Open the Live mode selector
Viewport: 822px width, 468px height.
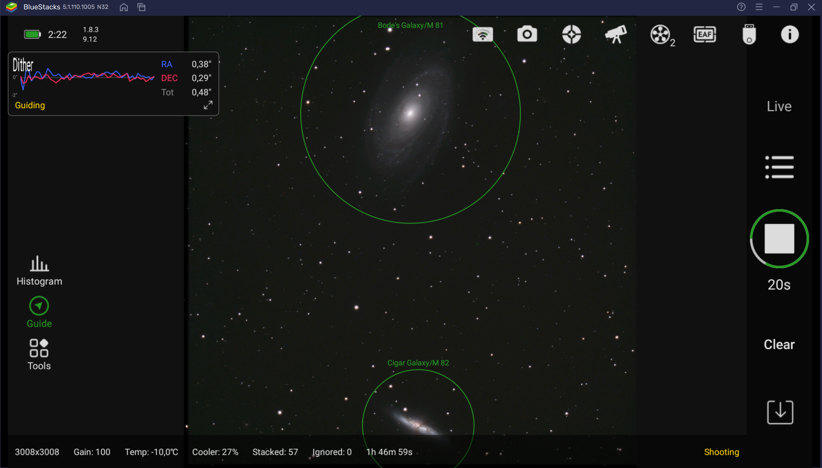[779, 106]
